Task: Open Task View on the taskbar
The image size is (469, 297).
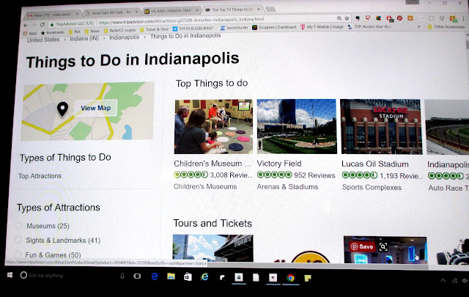Action: pos(137,276)
